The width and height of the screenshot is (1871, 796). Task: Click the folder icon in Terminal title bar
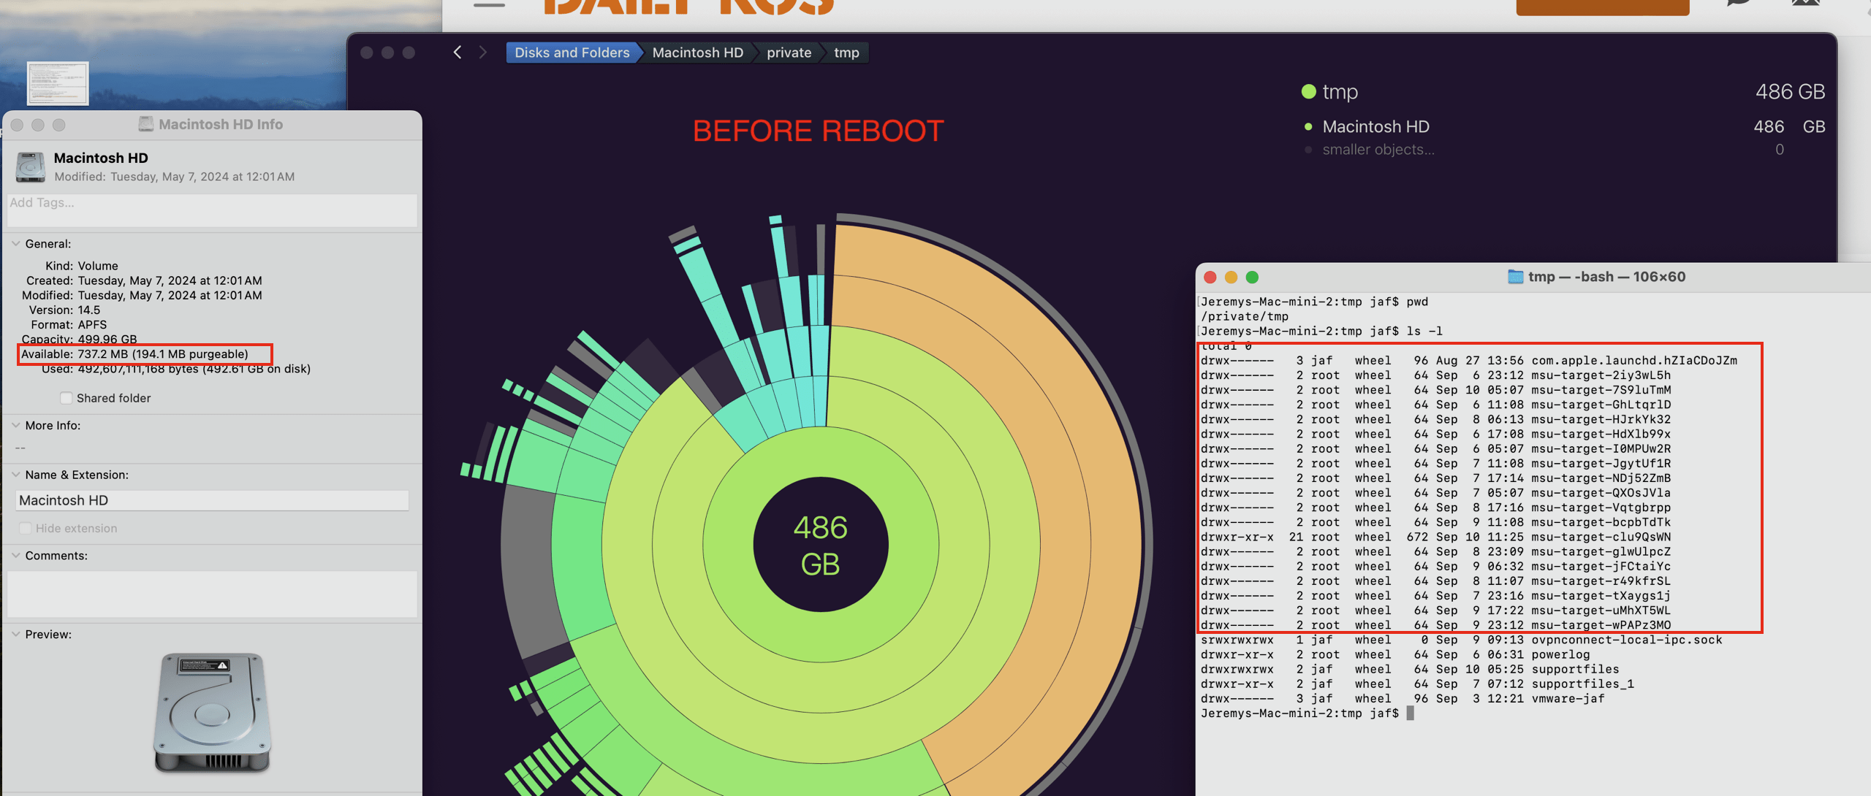1515,277
